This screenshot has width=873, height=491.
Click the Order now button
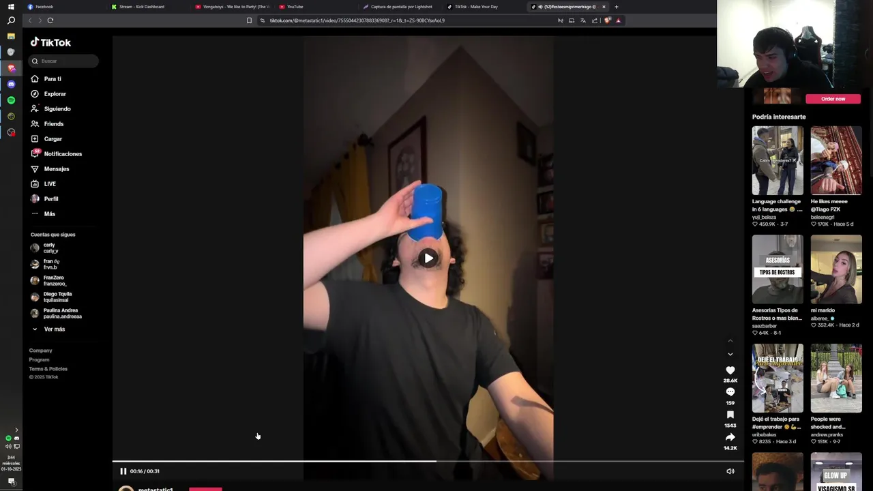tap(833, 99)
